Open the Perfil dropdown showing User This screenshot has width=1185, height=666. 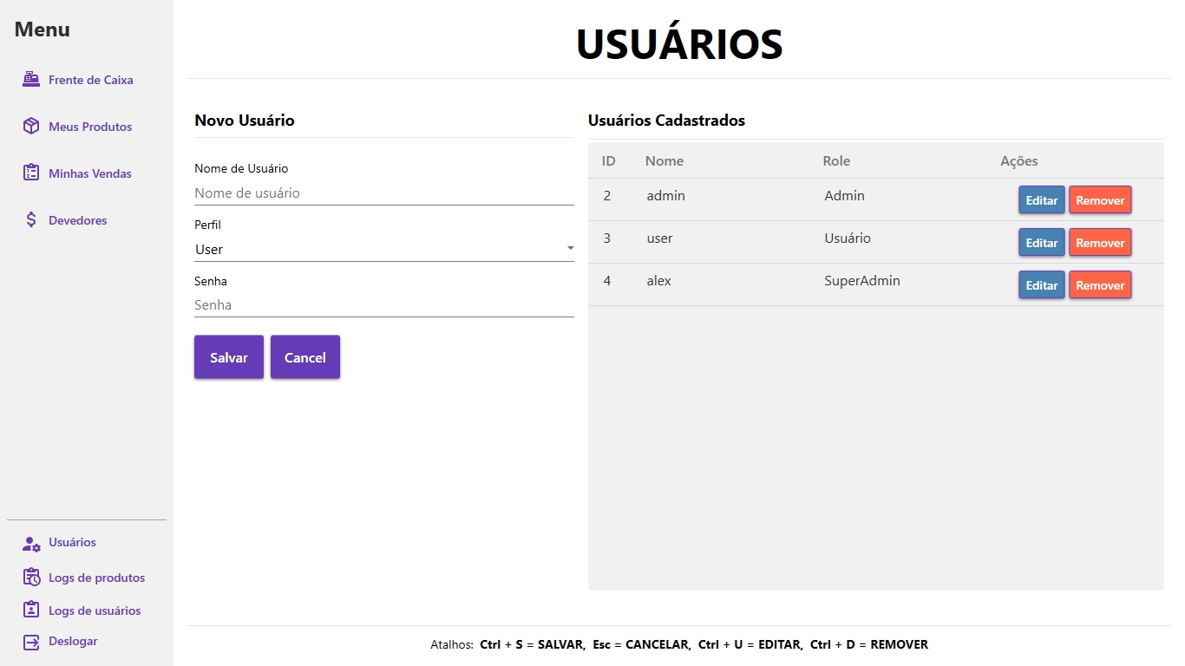[x=377, y=249]
